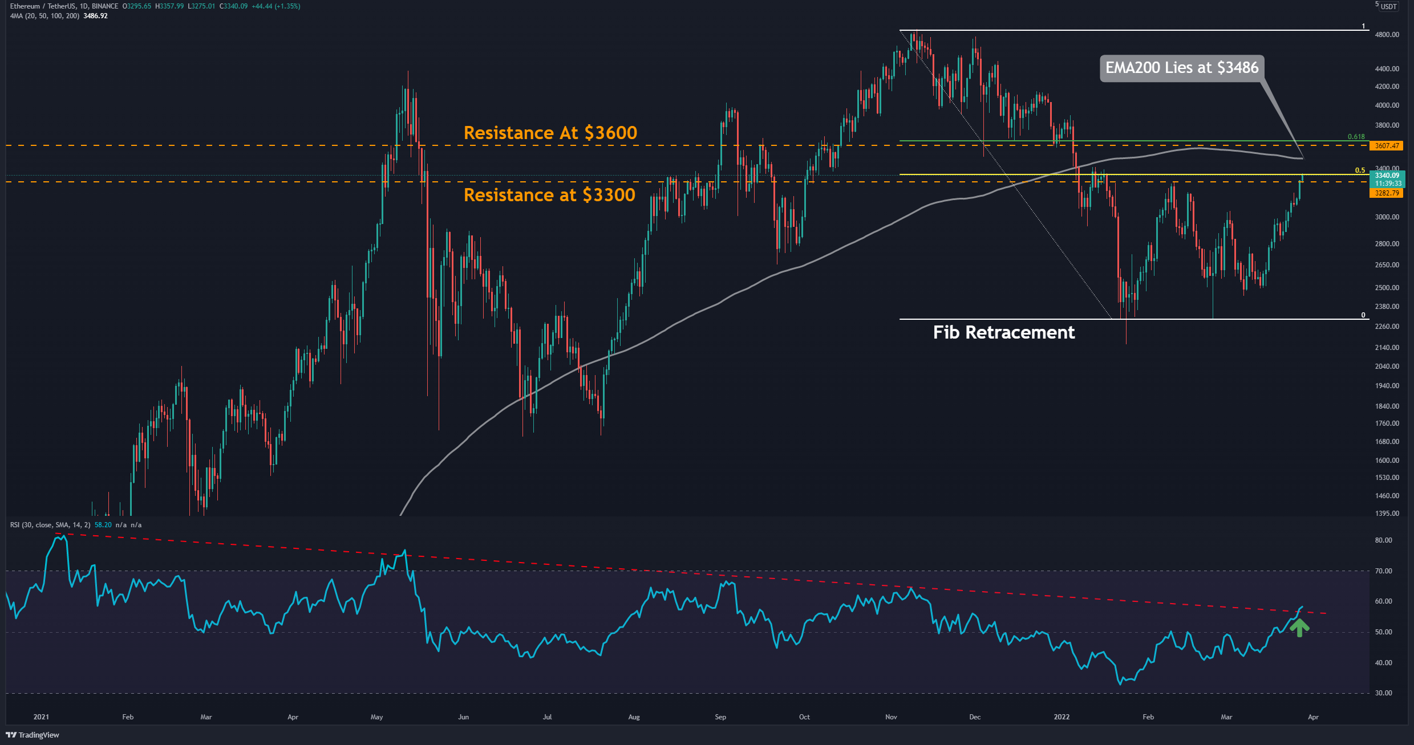Select the 'Resistance At $3600' annotation
Screen dimensions: 1414x745
coord(550,133)
